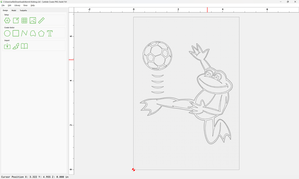The height and width of the screenshot is (179, 299).
Task: Click the Import file icon
Action: tap(7, 46)
